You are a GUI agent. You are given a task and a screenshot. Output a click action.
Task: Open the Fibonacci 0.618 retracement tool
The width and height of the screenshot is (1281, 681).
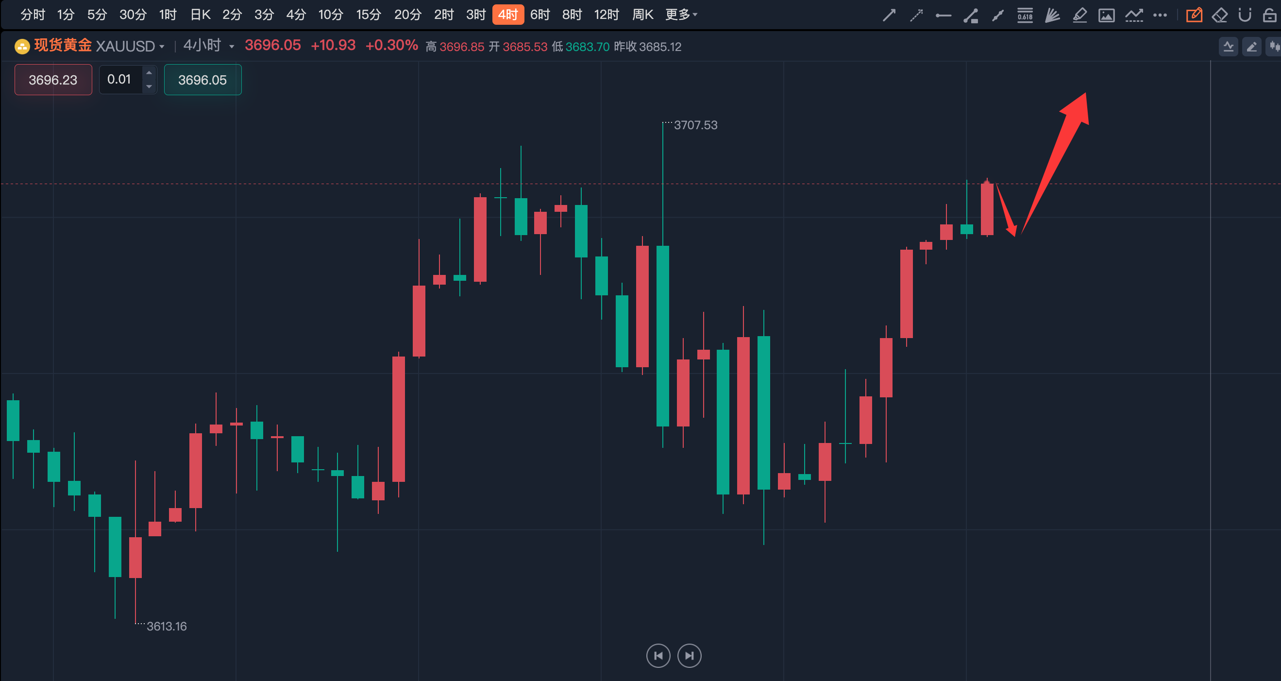pyautogui.click(x=1025, y=16)
